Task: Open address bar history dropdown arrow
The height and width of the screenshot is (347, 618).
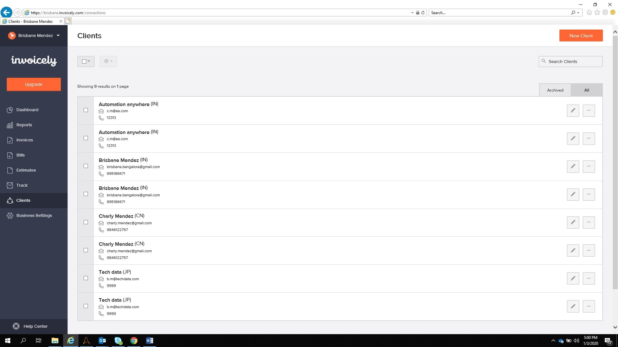Action: click(x=412, y=13)
